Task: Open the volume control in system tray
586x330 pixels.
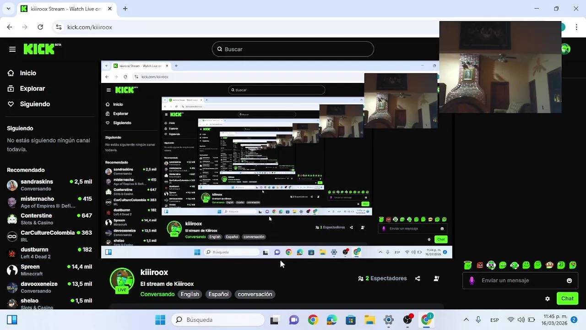Action: pos(521,319)
